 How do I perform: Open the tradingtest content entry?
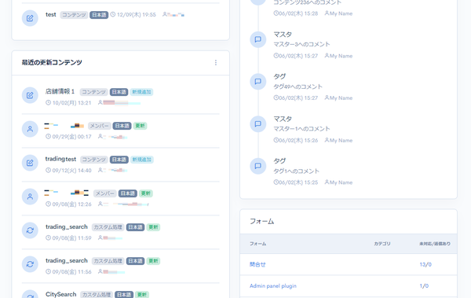click(60, 159)
